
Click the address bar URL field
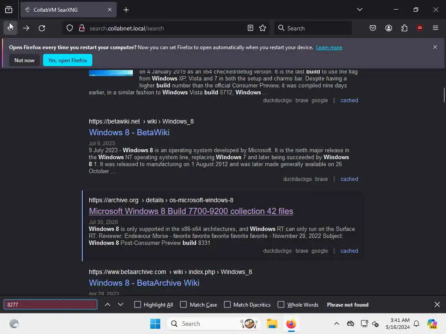coord(167,28)
